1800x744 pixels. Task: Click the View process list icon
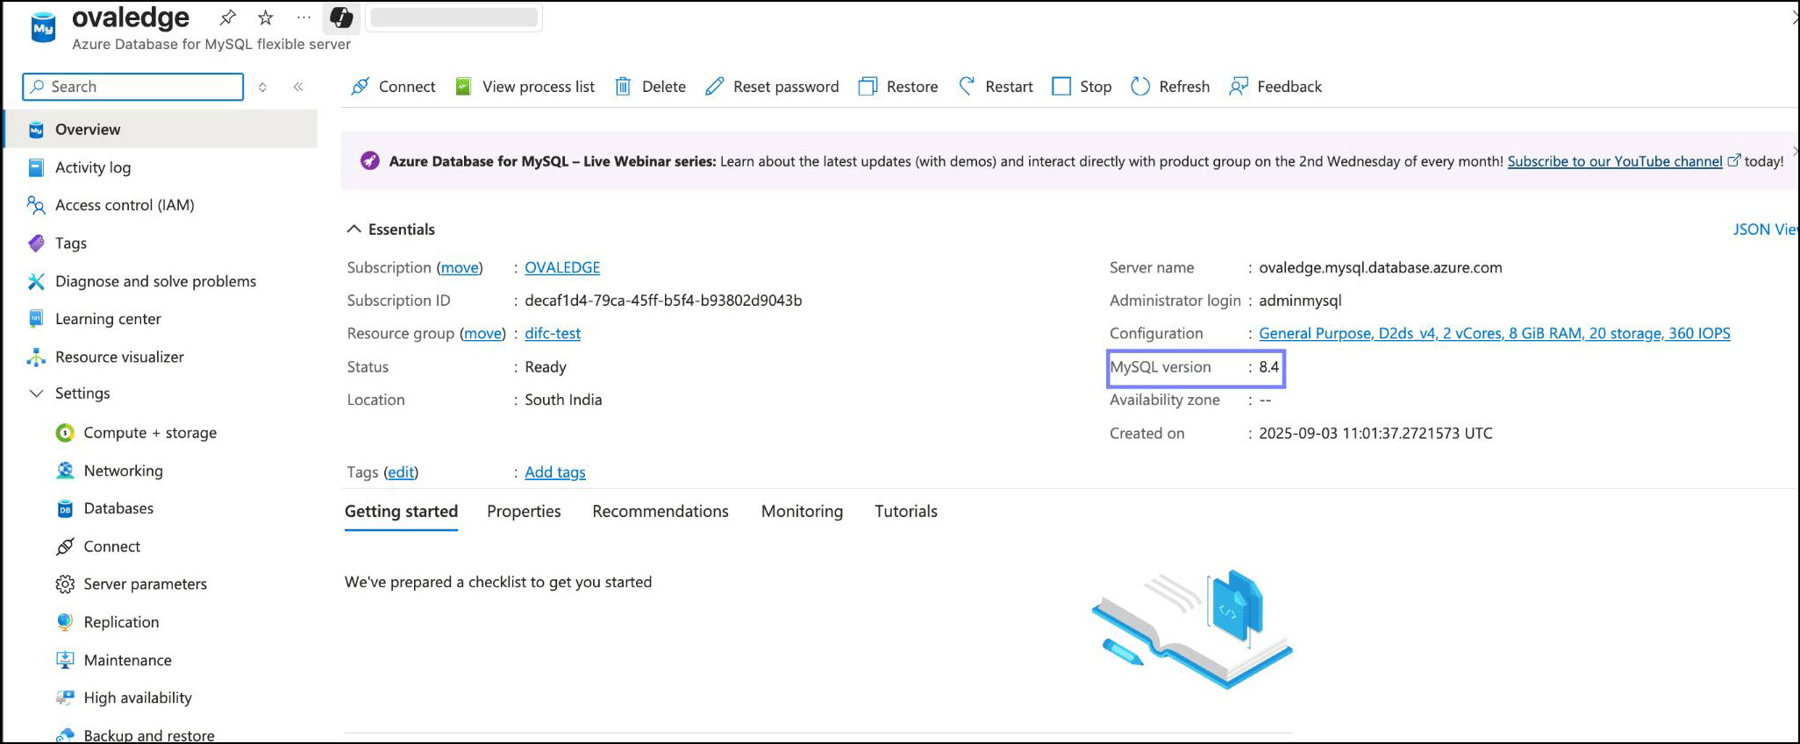(463, 87)
